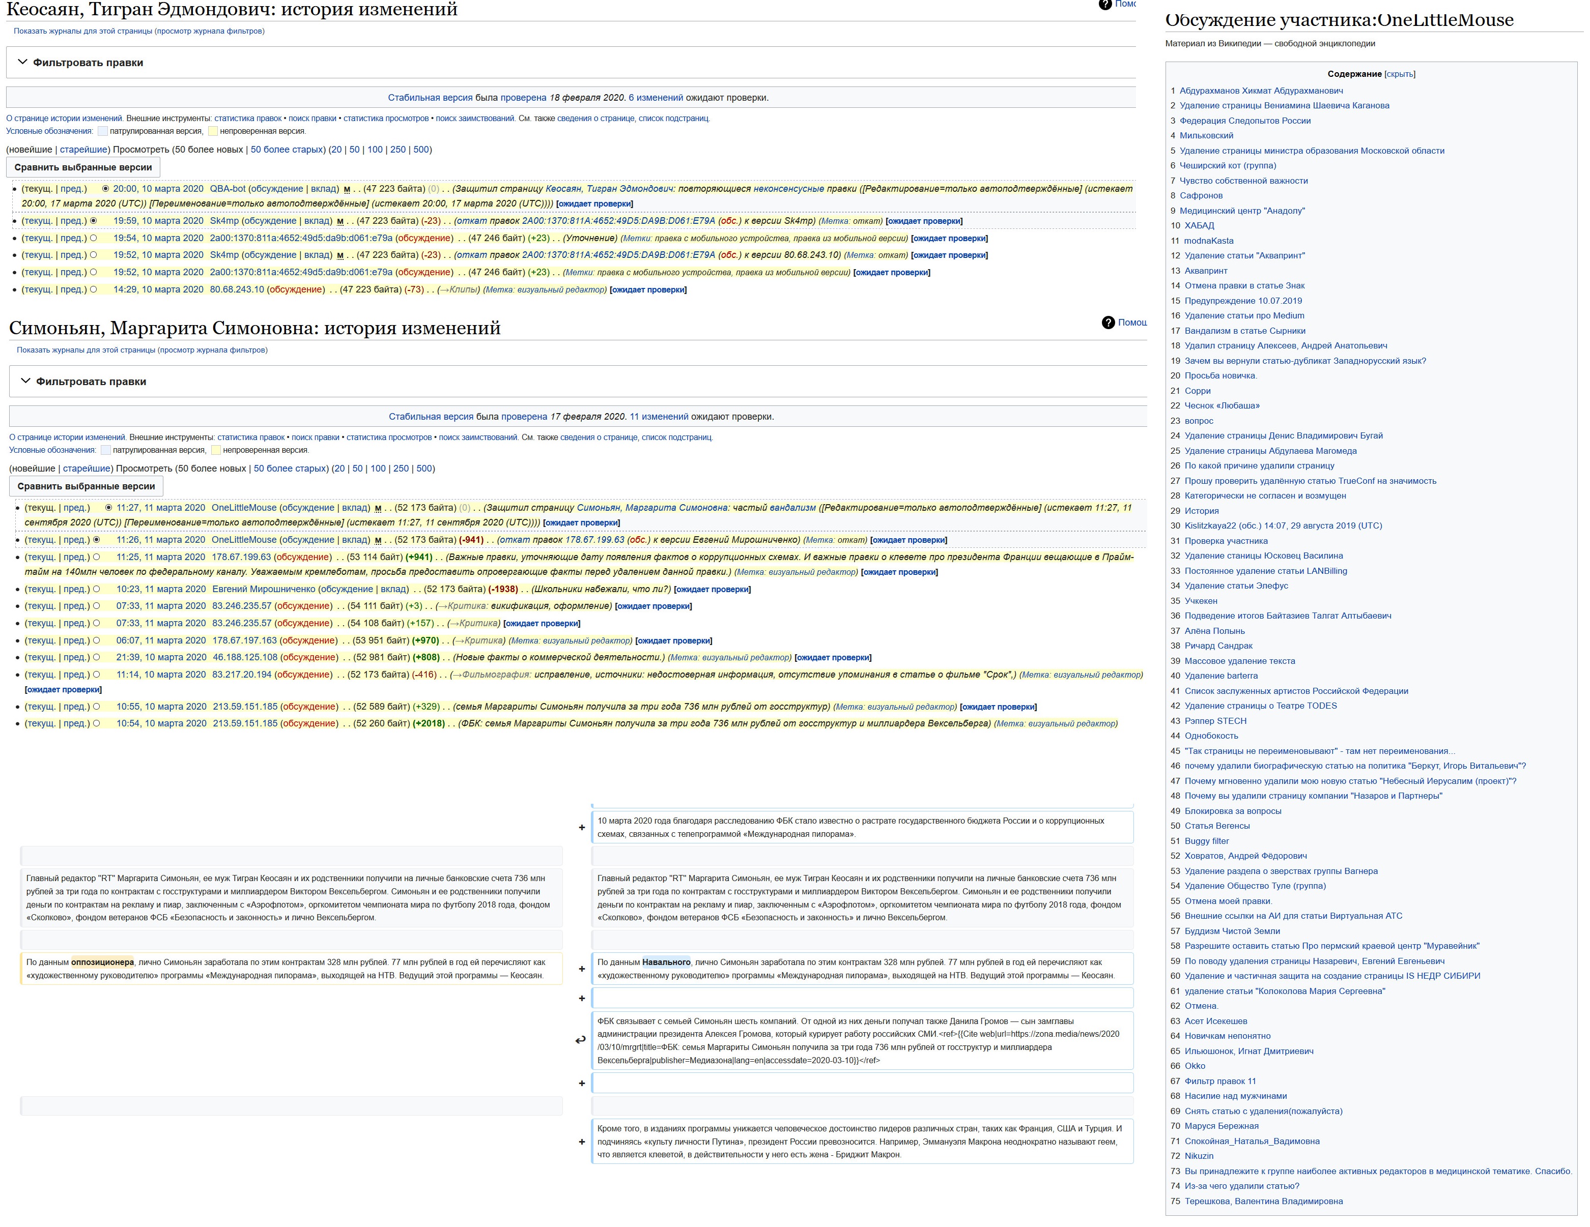Viewport: 1590px width, 1227px height.
Task: Open the QBA-bot user link
Action: pos(228,189)
